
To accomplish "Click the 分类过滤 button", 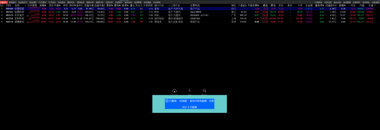I will tap(328, 2).
